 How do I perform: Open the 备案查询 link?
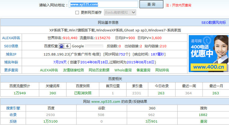coord(143,70)
